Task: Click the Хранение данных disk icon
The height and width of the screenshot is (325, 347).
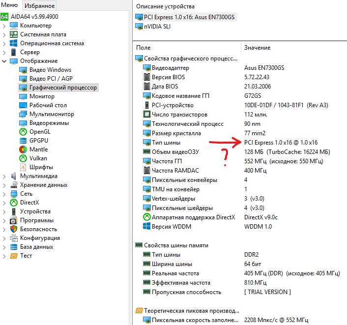Action: (14, 185)
